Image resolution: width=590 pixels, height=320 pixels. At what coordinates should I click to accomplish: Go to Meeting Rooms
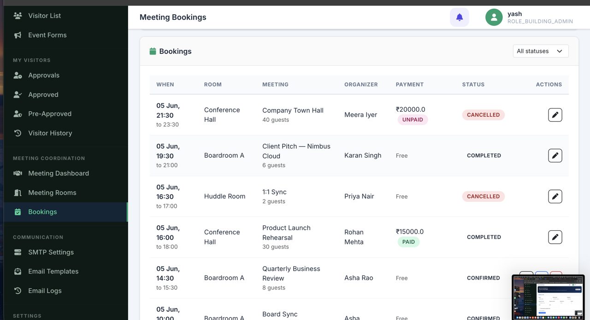point(66,193)
